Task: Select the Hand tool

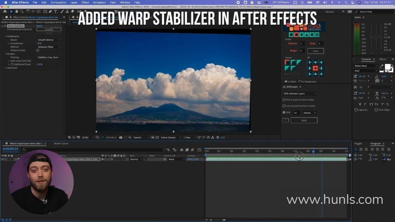Action: point(16,12)
